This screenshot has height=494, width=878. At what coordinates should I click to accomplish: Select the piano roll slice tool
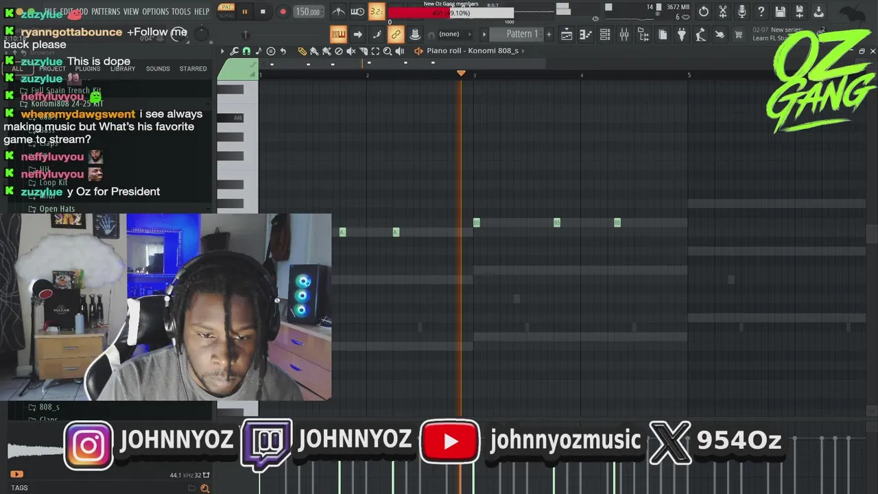(x=364, y=51)
